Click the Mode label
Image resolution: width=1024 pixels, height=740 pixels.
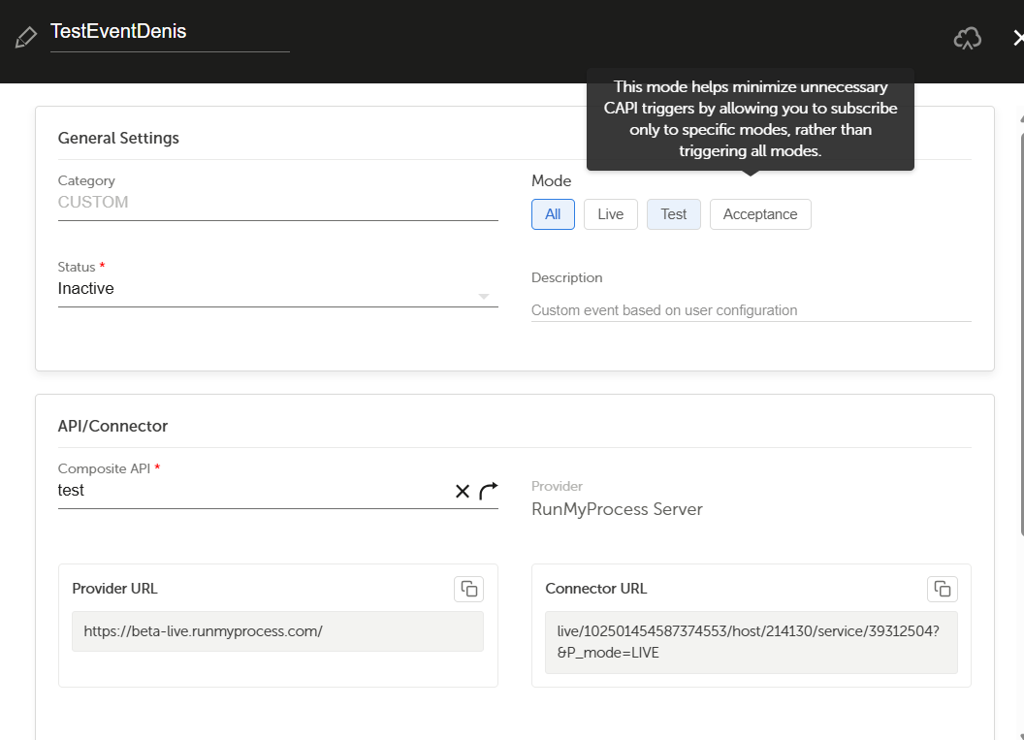551,181
